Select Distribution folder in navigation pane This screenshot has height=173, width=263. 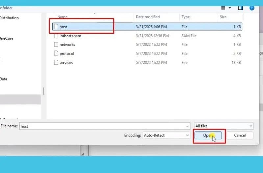[9, 18]
